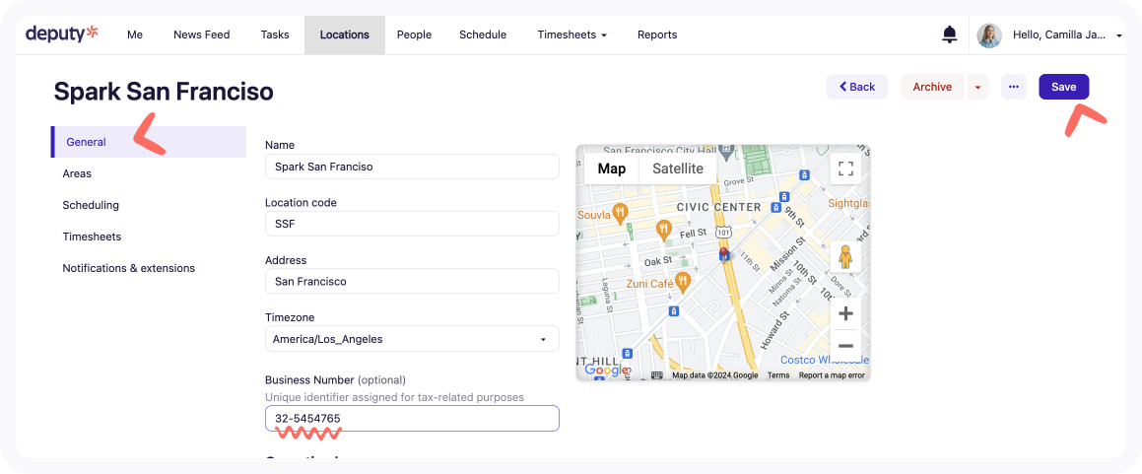Click the Address field

(x=412, y=281)
